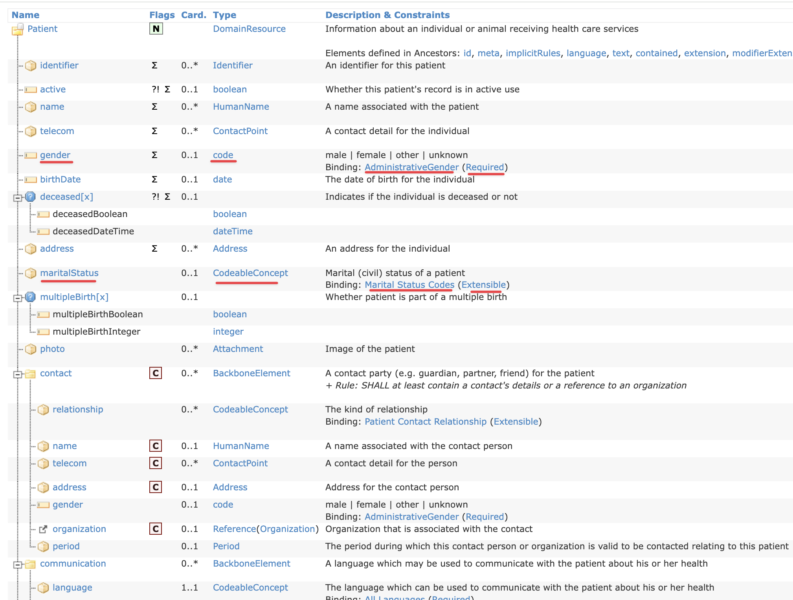Click the 1..1 cardinality on language row
This screenshot has height=600, width=793.
(x=189, y=587)
